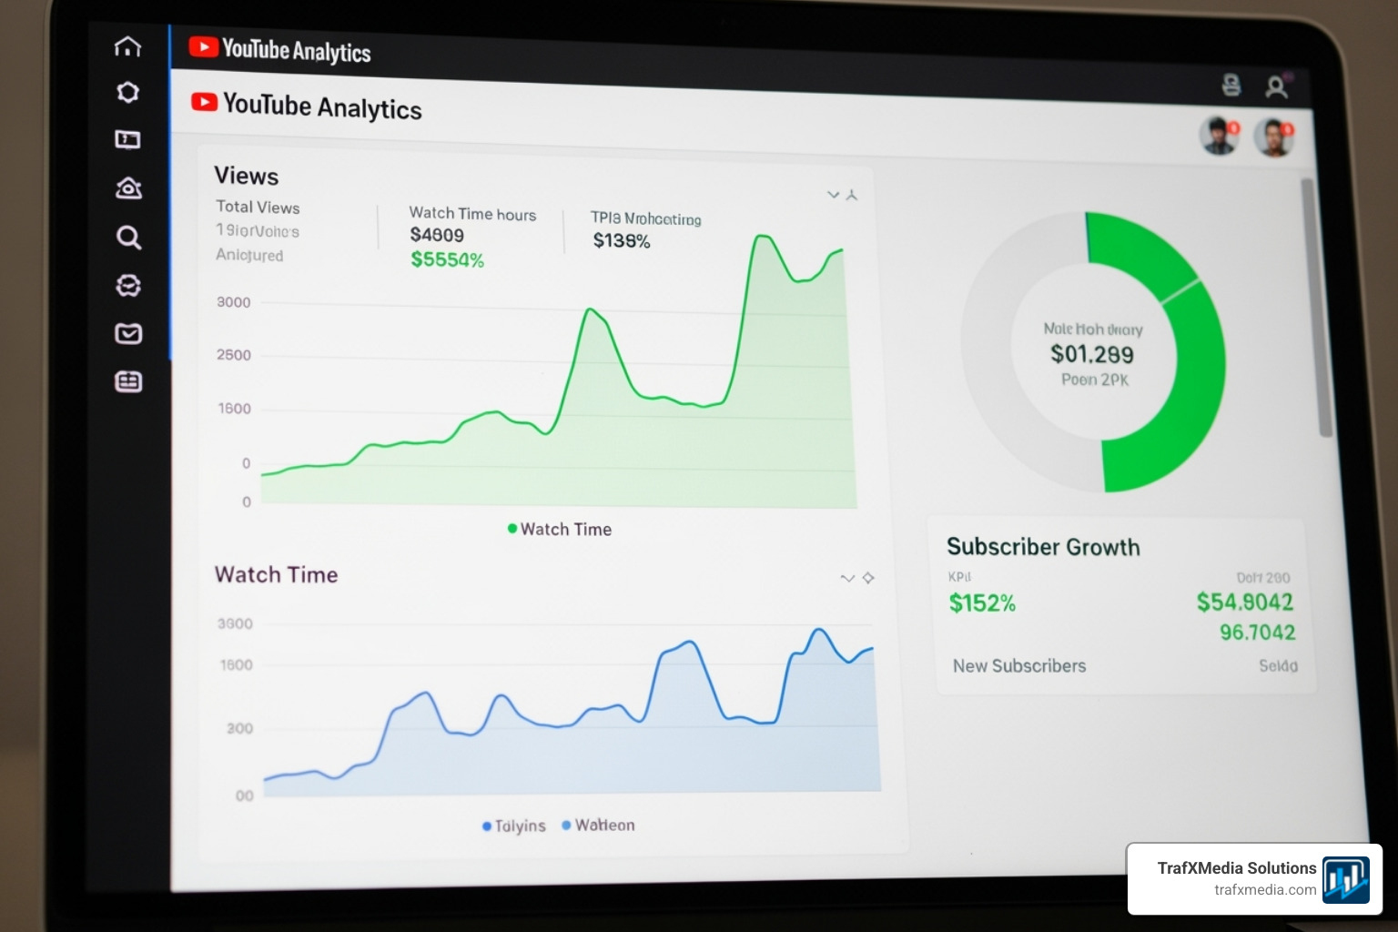Click the $54.8042 value
1398x932 pixels.
pyautogui.click(x=1244, y=602)
